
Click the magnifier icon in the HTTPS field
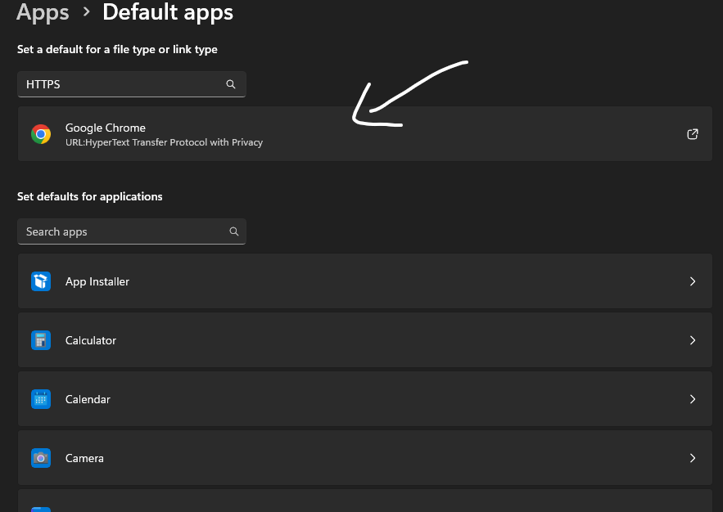[x=231, y=84]
